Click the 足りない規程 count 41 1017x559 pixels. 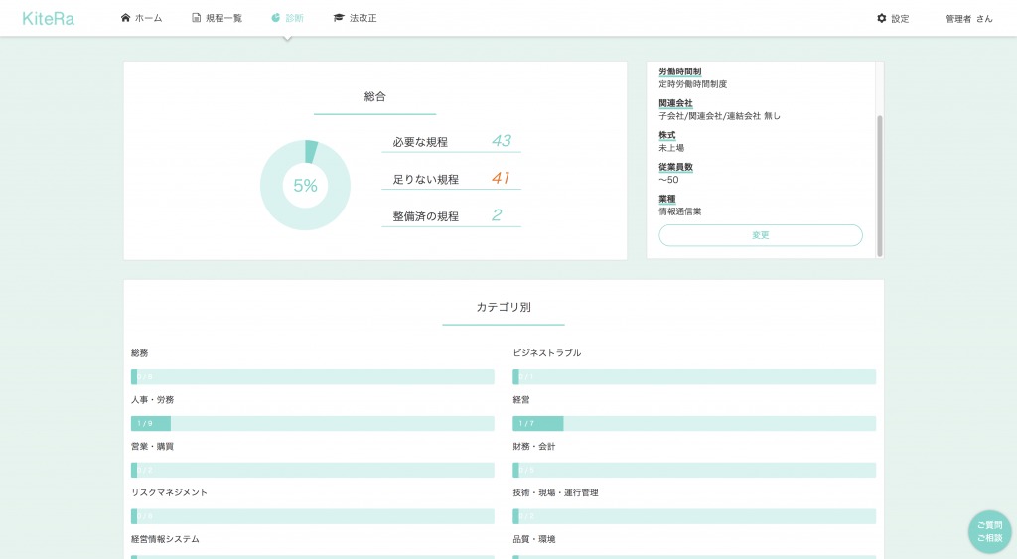click(501, 178)
